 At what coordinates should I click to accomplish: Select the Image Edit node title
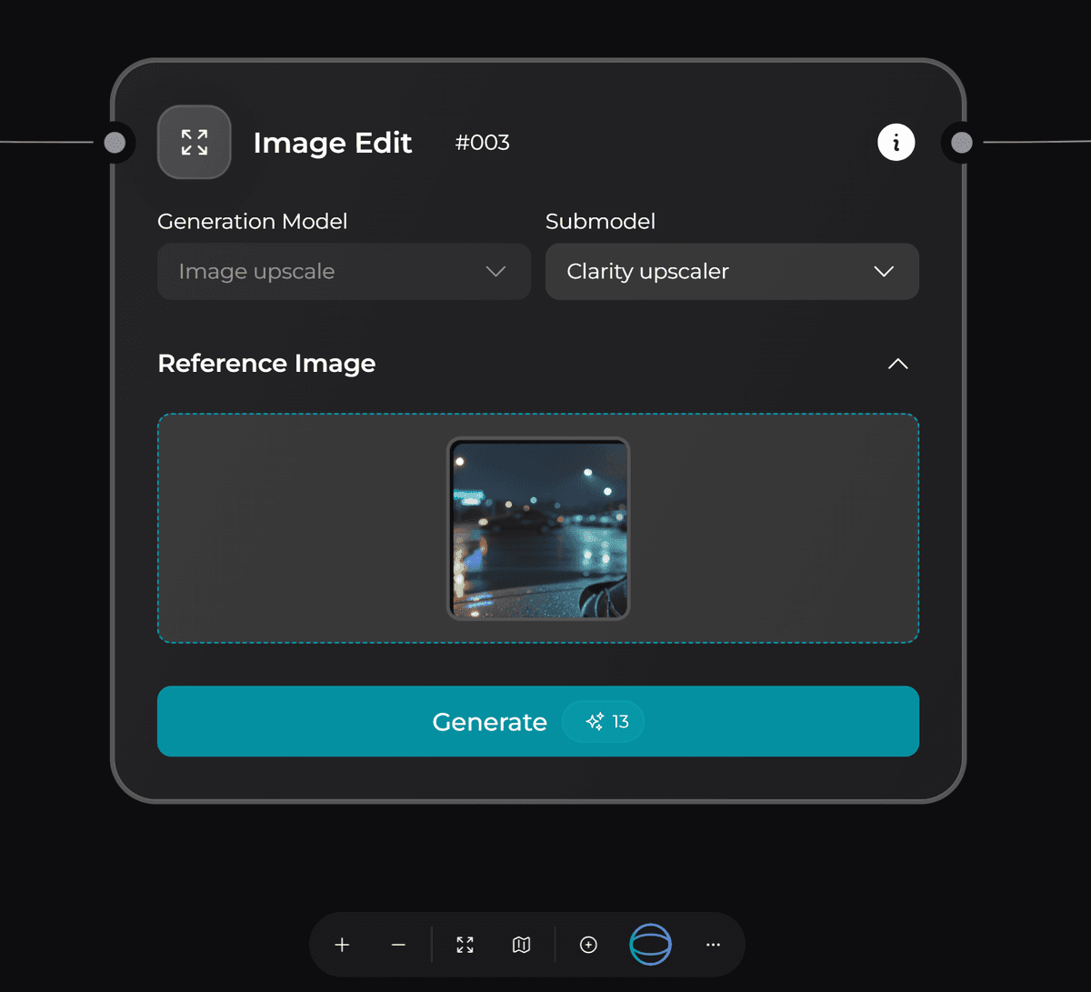coord(333,143)
